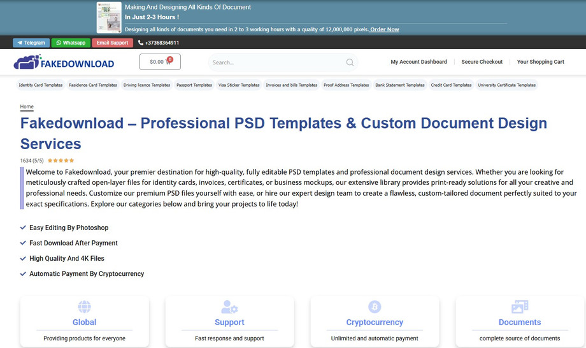Image resolution: width=586 pixels, height=348 pixels.
Task: Click the Home breadcrumb link
Action: (x=27, y=106)
